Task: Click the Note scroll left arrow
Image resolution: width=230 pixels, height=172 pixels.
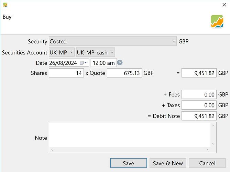Action: (x=52, y=150)
